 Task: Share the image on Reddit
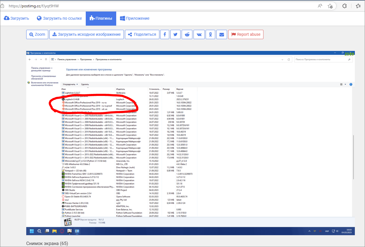click(187, 34)
